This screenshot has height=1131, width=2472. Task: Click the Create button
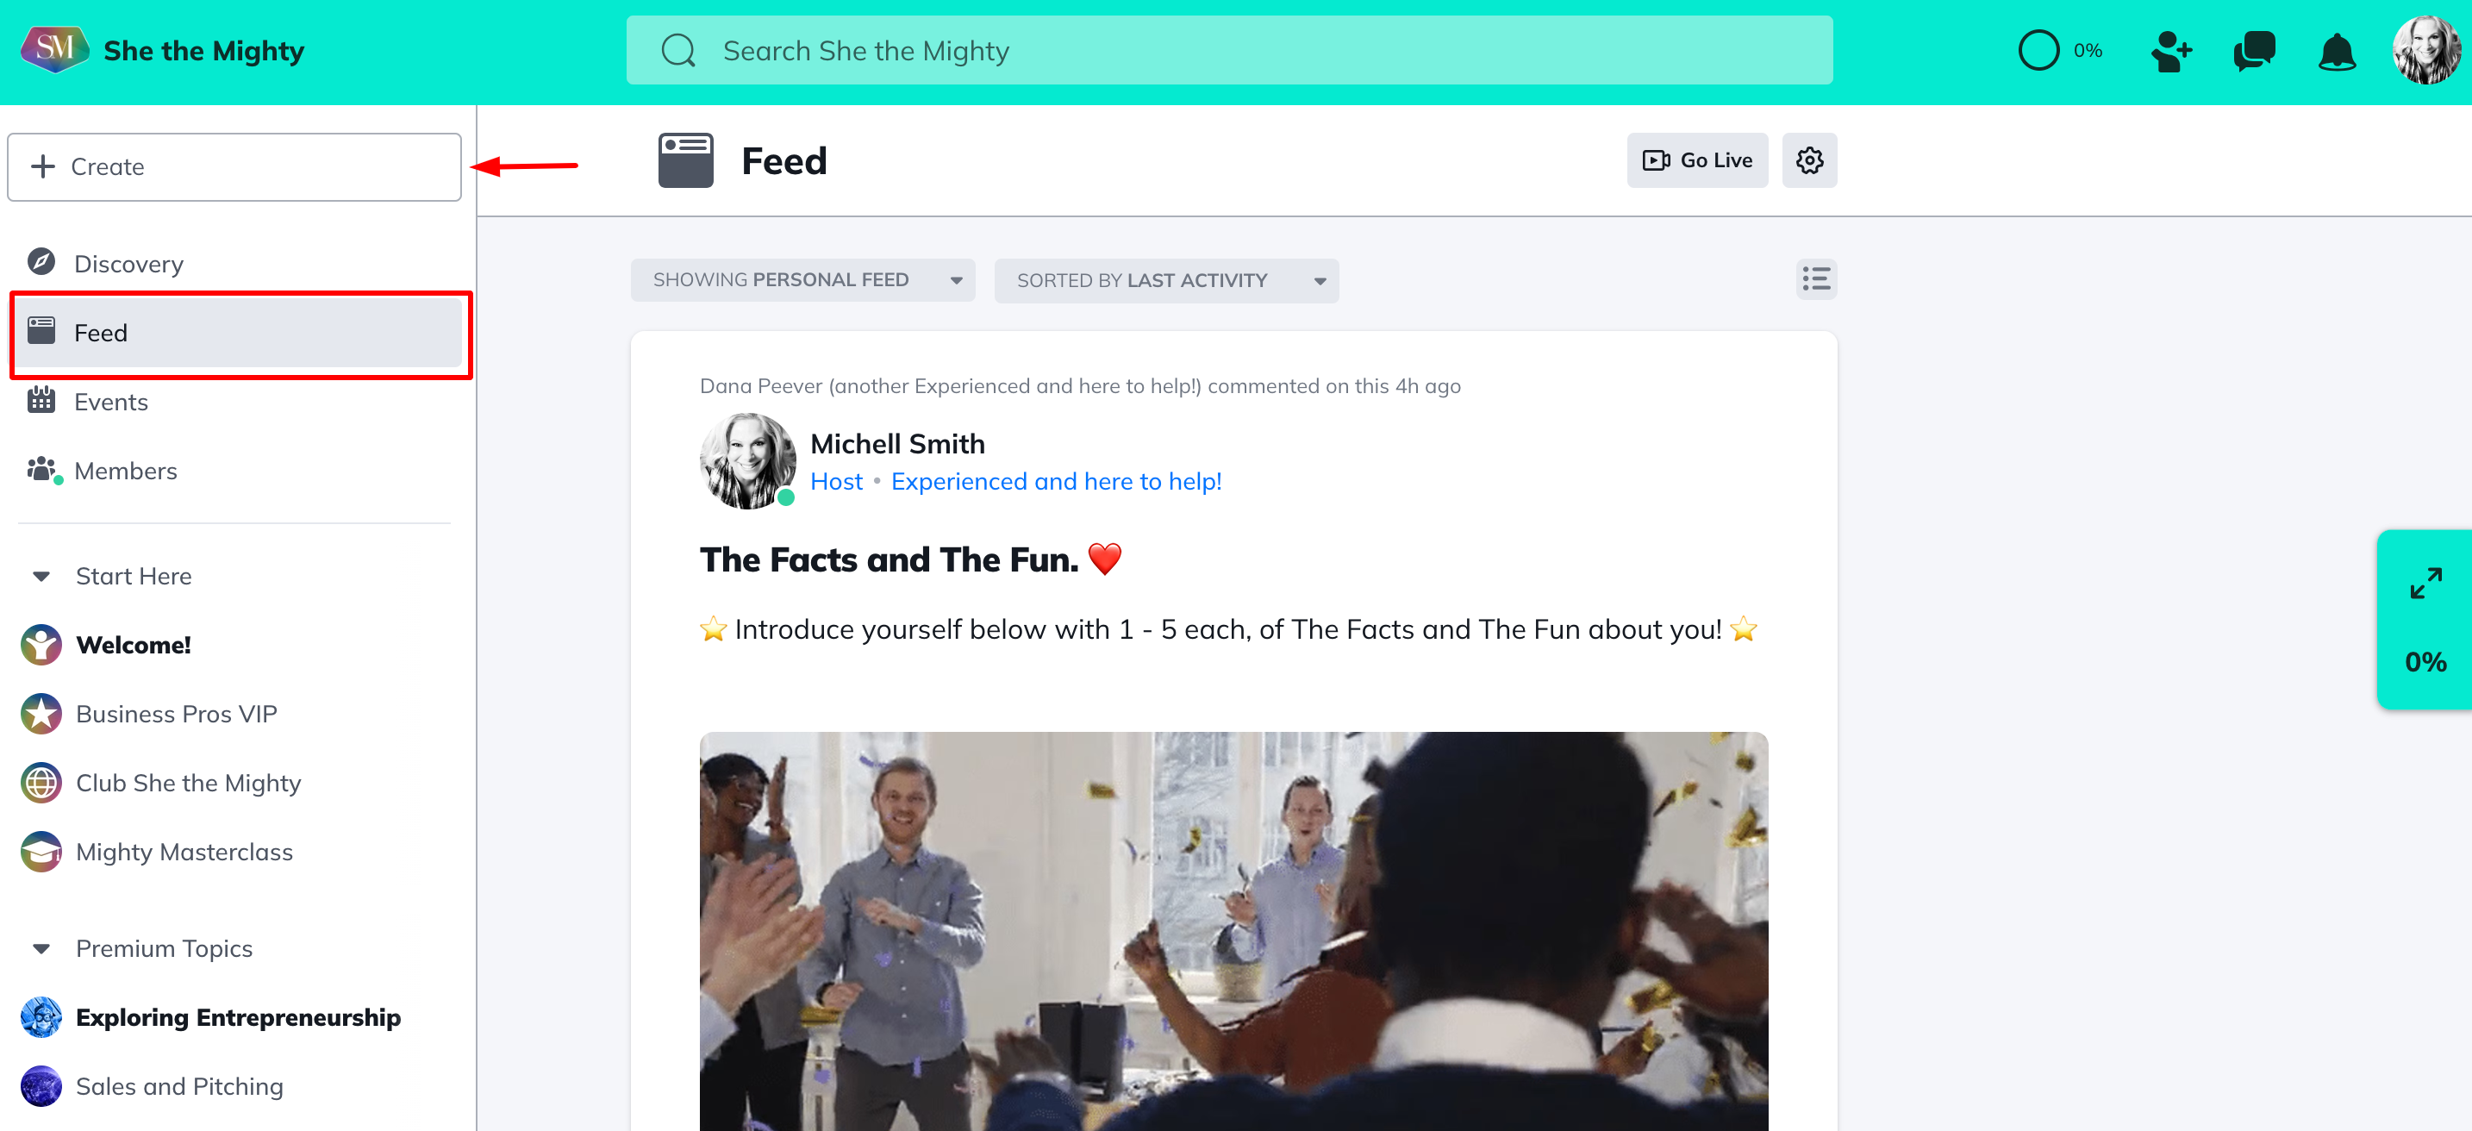pos(234,167)
